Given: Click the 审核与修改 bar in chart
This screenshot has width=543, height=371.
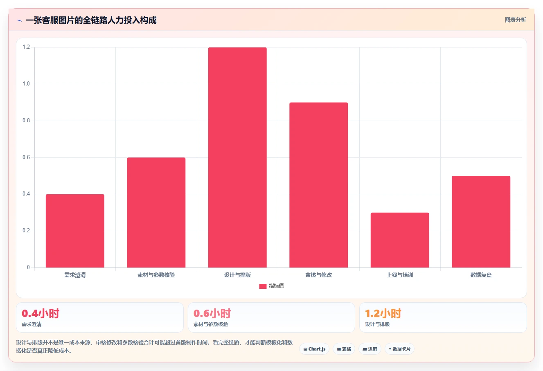Looking at the screenshot, I should coord(319,185).
